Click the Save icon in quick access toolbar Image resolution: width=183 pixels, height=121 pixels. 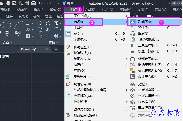click(x=8, y=3)
